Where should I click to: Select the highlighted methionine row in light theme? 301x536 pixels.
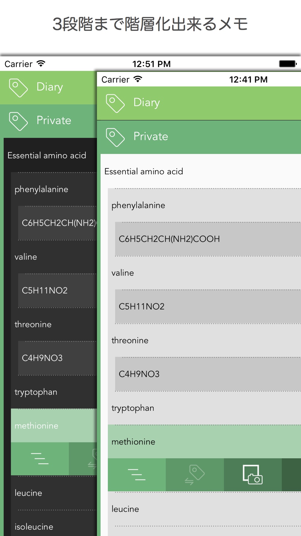click(133, 442)
